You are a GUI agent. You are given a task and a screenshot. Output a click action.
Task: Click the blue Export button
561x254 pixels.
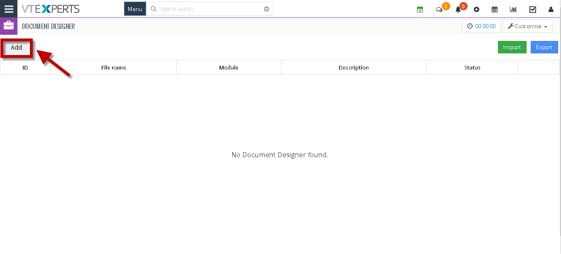[544, 47]
